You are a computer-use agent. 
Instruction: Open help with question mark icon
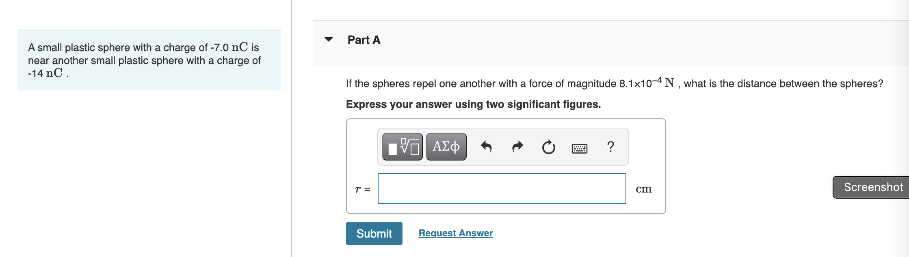[610, 146]
